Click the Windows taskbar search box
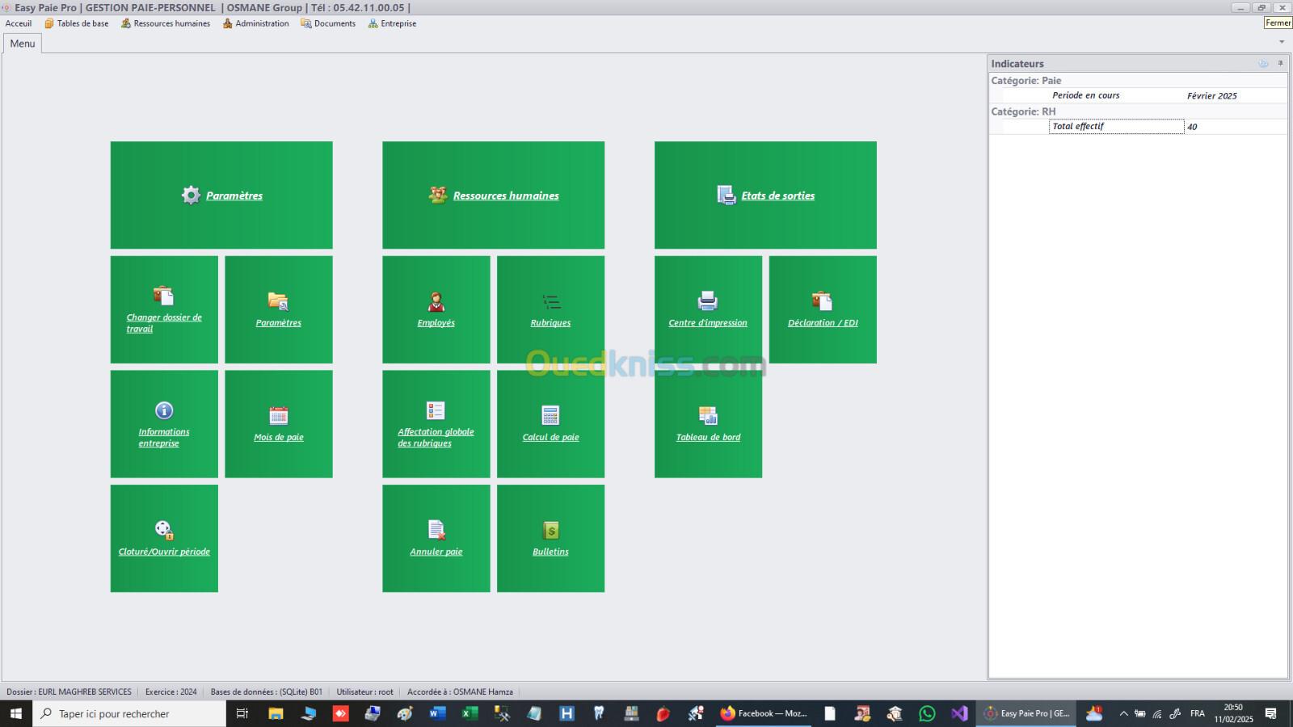This screenshot has height=727, width=1293. coord(129,713)
